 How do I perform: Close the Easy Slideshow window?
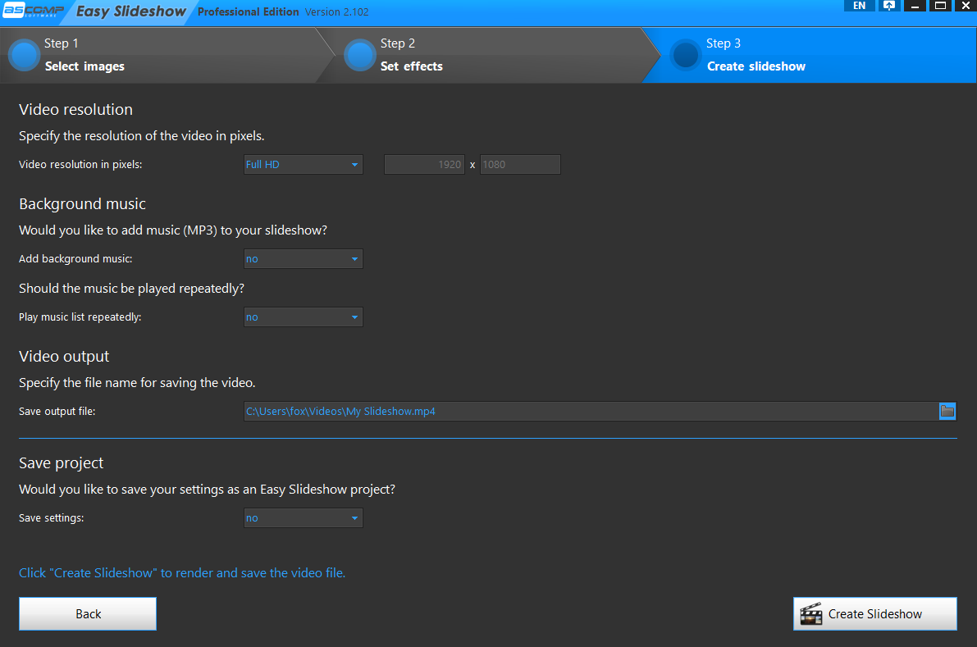pos(966,6)
